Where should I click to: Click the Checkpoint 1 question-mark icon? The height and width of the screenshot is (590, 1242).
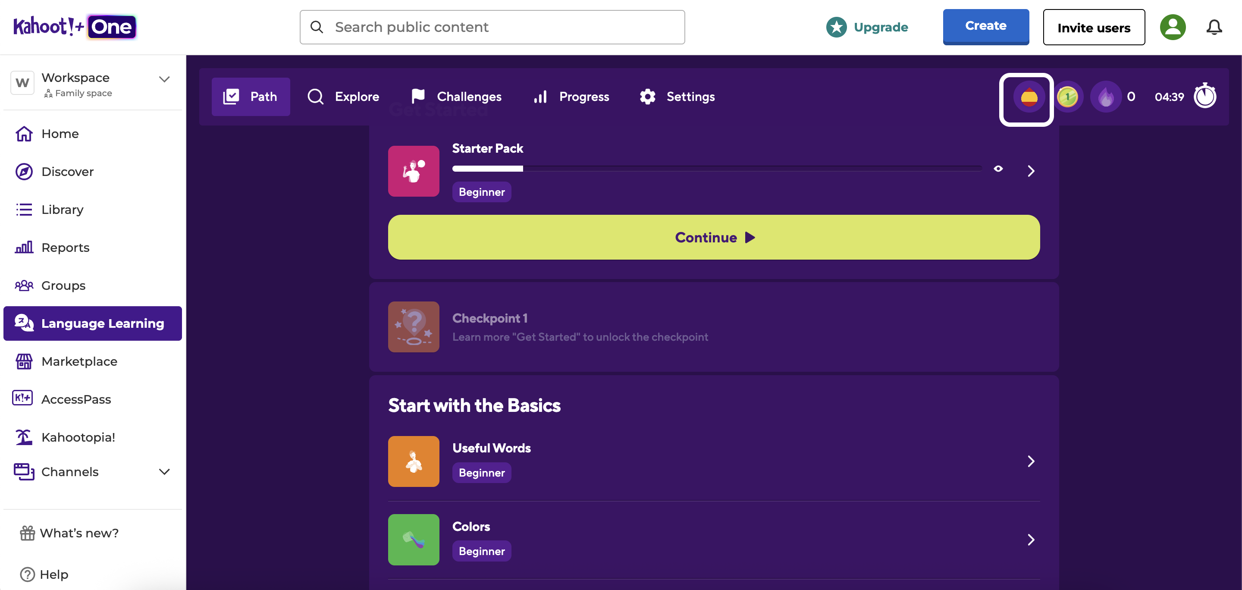click(x=414, y=327)
